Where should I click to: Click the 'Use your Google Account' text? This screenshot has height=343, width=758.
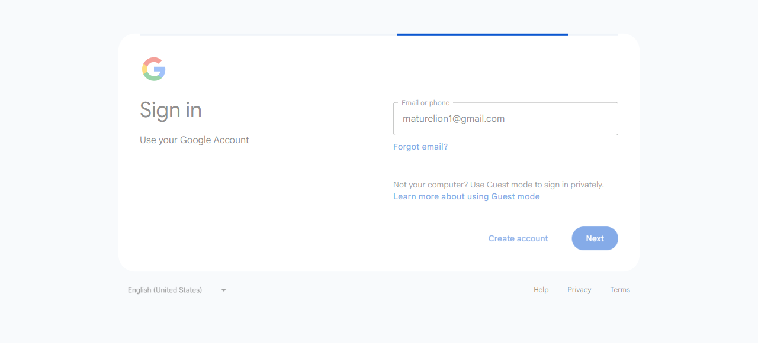pyautogui.click(x=194, y=140)
